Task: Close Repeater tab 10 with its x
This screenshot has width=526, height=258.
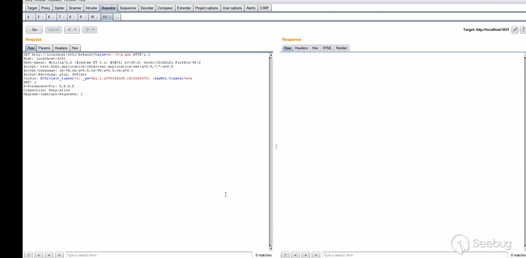Action: coord(98,17)
